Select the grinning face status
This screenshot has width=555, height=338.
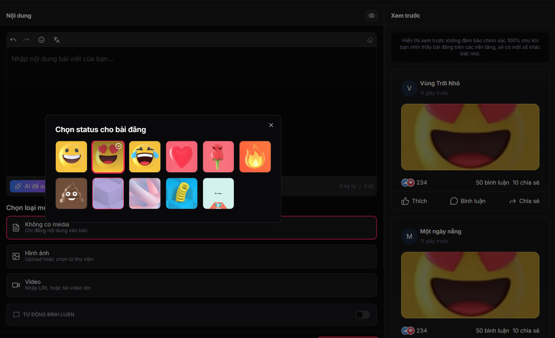tap(71, 157)
